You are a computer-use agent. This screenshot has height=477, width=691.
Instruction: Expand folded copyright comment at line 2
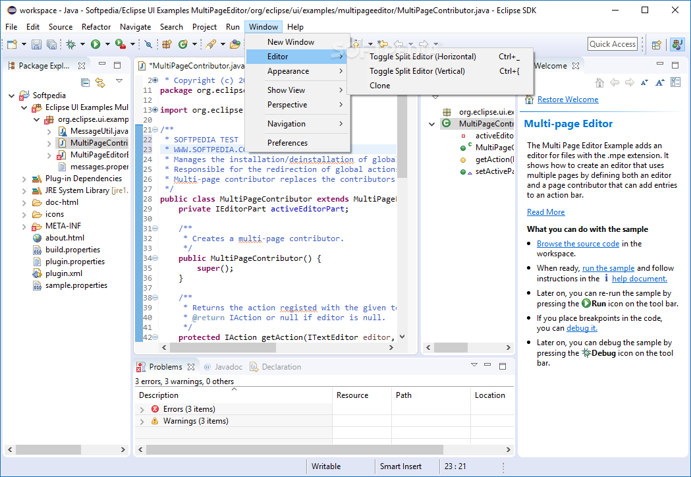pos(155,80)
